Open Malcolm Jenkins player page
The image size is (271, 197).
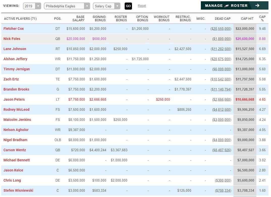[17, 120]
